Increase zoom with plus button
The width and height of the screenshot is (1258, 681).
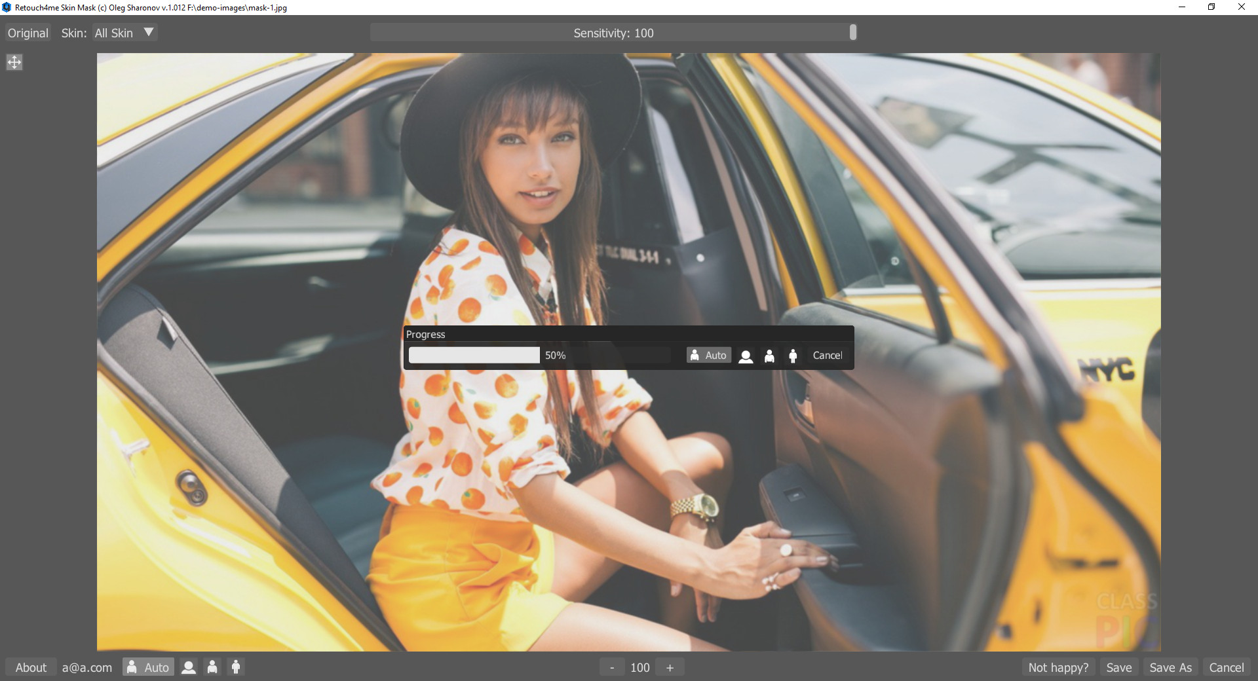click(670, 667)
